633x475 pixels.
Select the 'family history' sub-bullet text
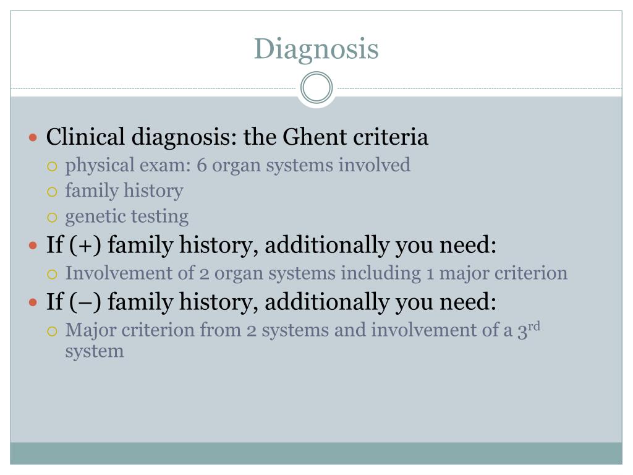(124, 190)
